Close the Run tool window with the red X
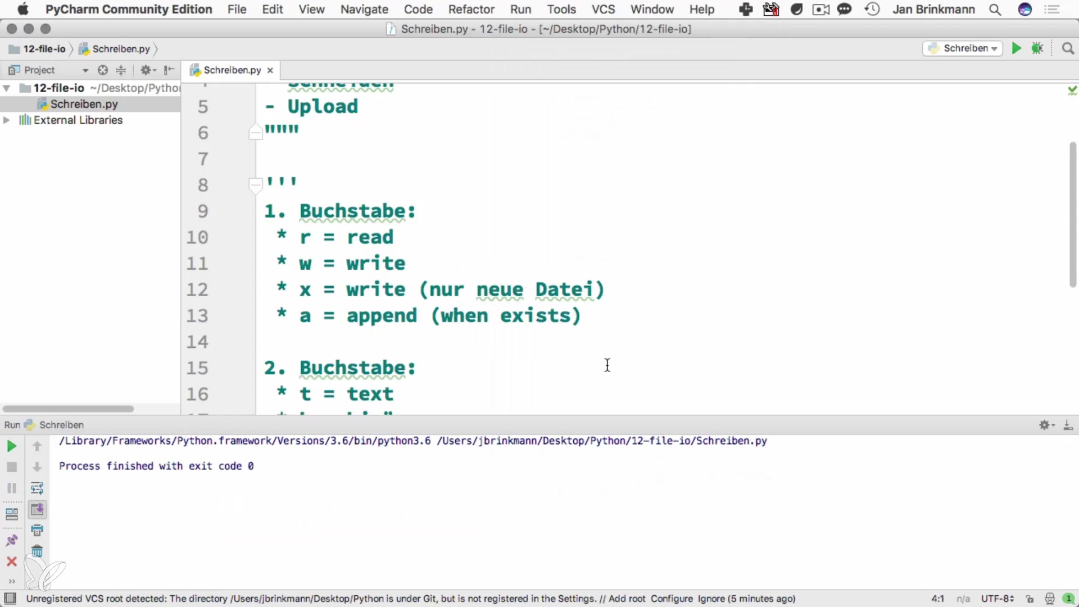This screenshot has width=1079, height=607. click(11, 561)
